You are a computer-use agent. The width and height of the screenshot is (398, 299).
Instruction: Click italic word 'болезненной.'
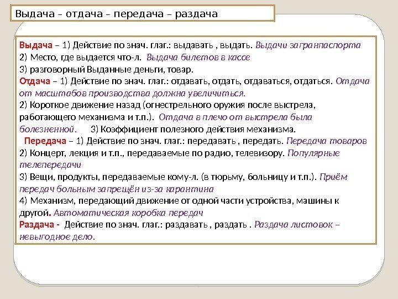pos(48,130)
